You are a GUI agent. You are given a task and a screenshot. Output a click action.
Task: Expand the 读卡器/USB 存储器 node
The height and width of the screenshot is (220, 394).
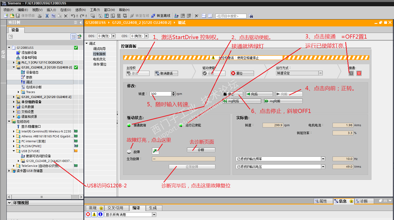pos(9,171)
